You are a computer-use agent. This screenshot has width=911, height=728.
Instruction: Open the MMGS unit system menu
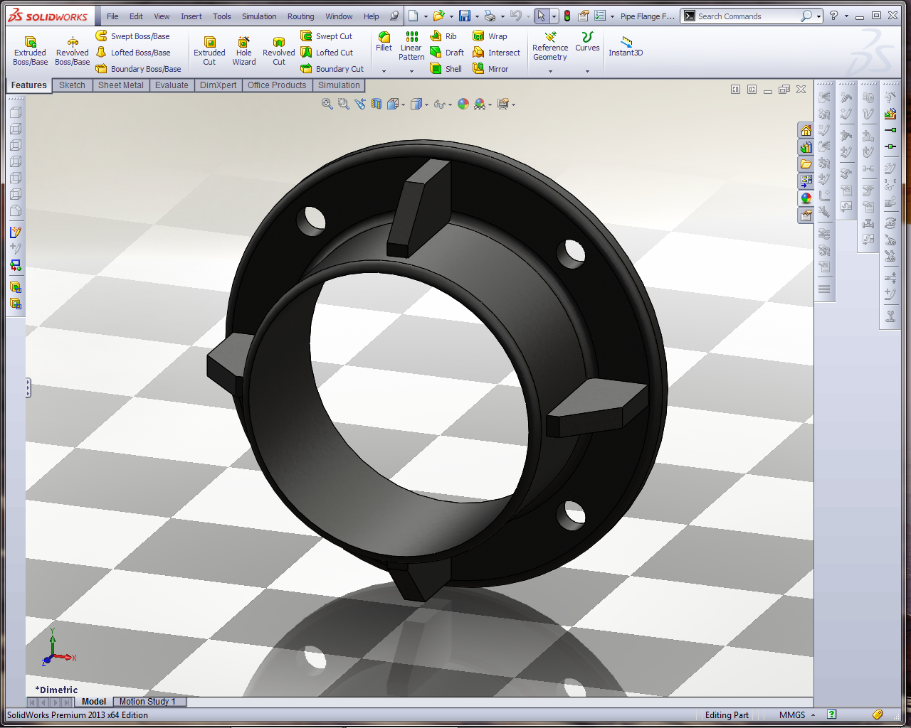click(796, 715)
